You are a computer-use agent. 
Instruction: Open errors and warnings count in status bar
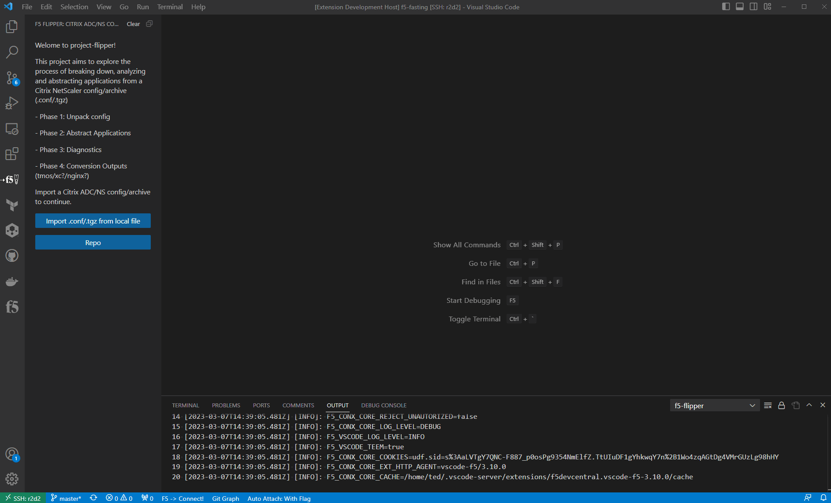coord(119,498)
